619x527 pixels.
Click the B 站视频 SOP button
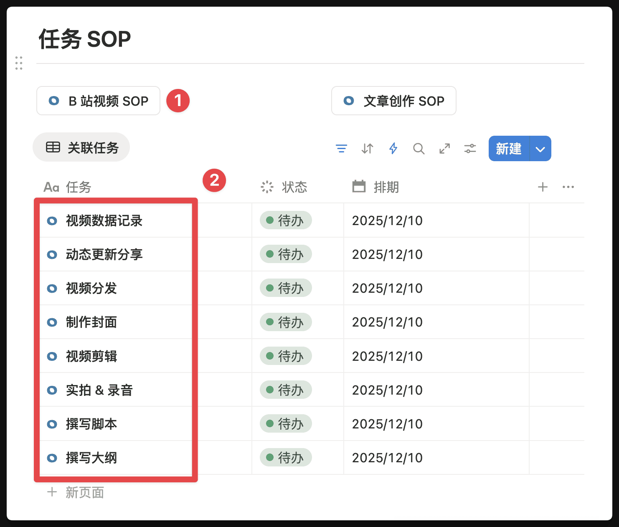coord(99,101)
